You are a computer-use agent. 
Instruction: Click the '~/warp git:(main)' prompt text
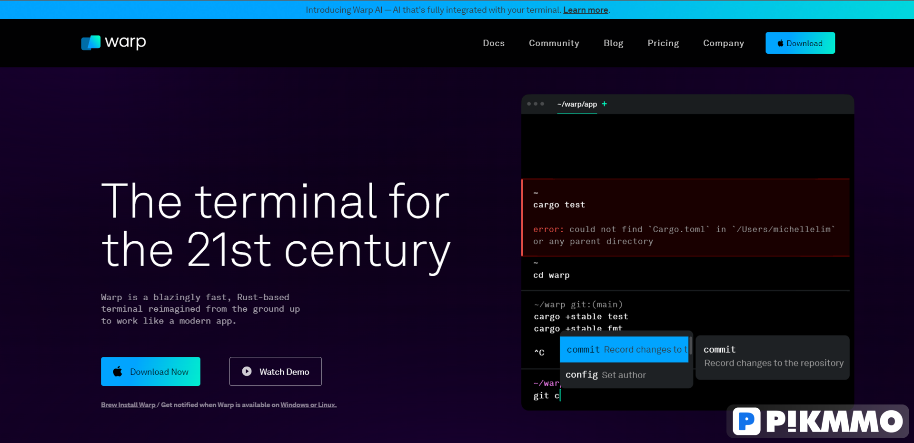click(578, 305)
